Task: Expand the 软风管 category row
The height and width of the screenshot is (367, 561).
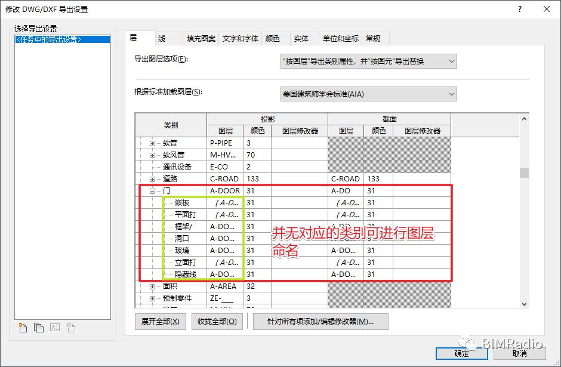Action: (152, 155)
